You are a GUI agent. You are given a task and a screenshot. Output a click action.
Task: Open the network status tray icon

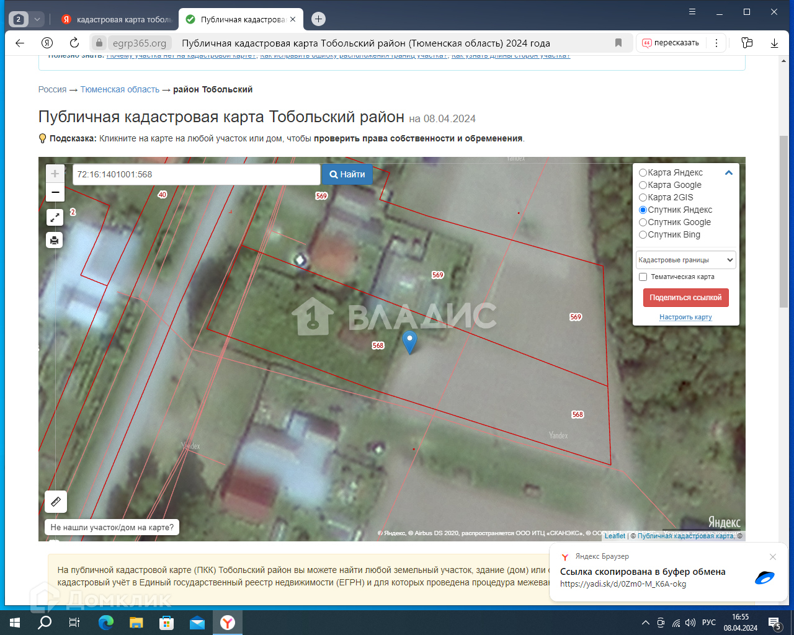[676, 623]
